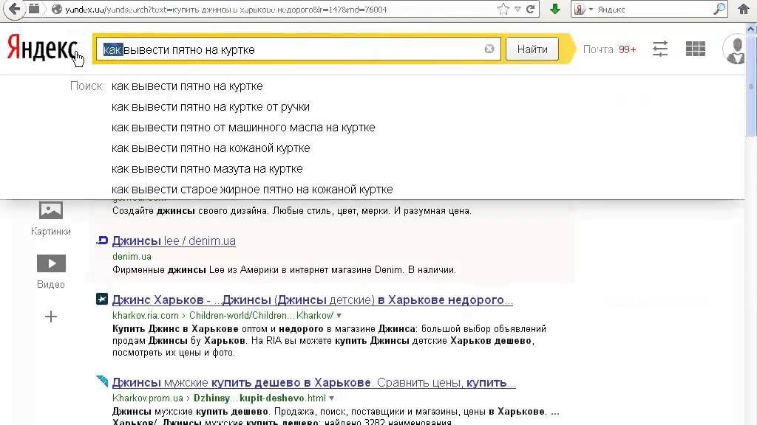Viewport: 757px width, 425px height.
Task: Expand the arrow next to Kharkov.prom.ua URL
Action: (x=331, y=398)
